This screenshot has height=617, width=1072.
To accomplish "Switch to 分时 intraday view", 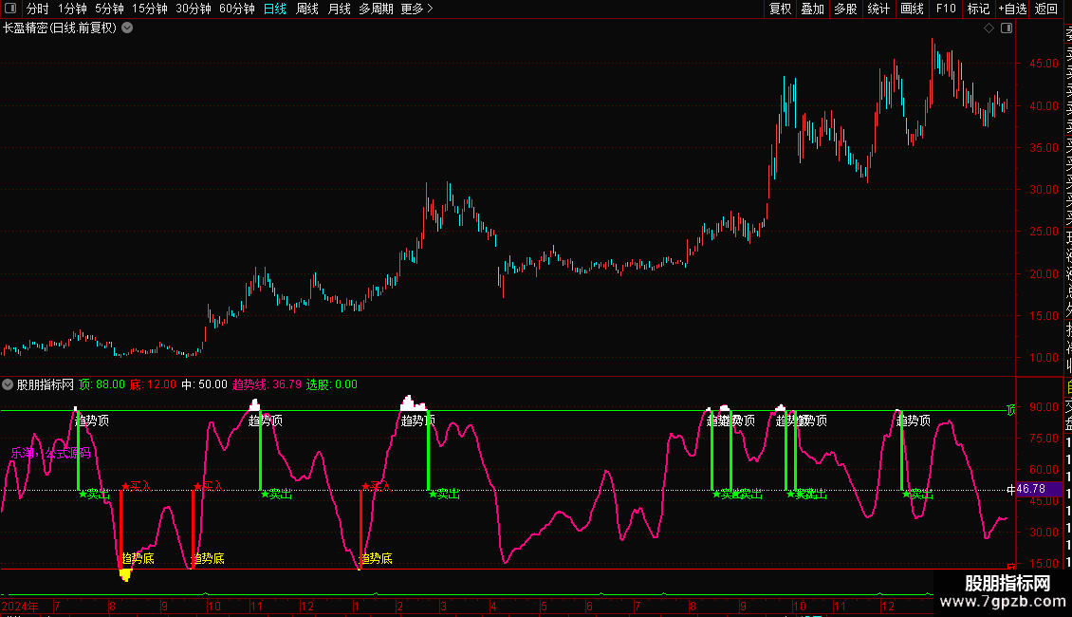I will tap(38, 9).
